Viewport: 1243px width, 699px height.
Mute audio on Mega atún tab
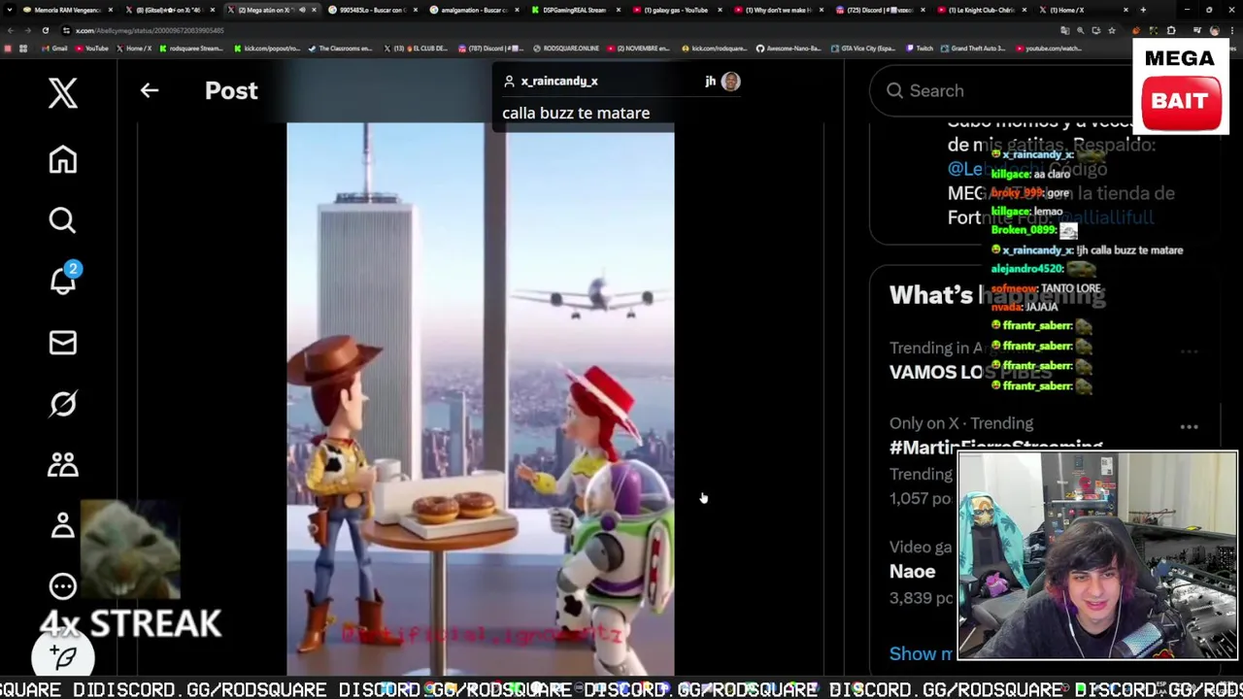point(302,10)
